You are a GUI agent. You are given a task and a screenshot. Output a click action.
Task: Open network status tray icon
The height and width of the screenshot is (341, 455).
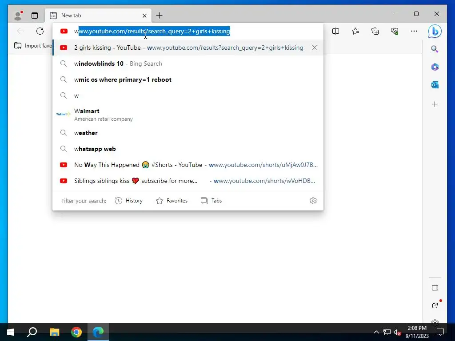click(387, 332)
